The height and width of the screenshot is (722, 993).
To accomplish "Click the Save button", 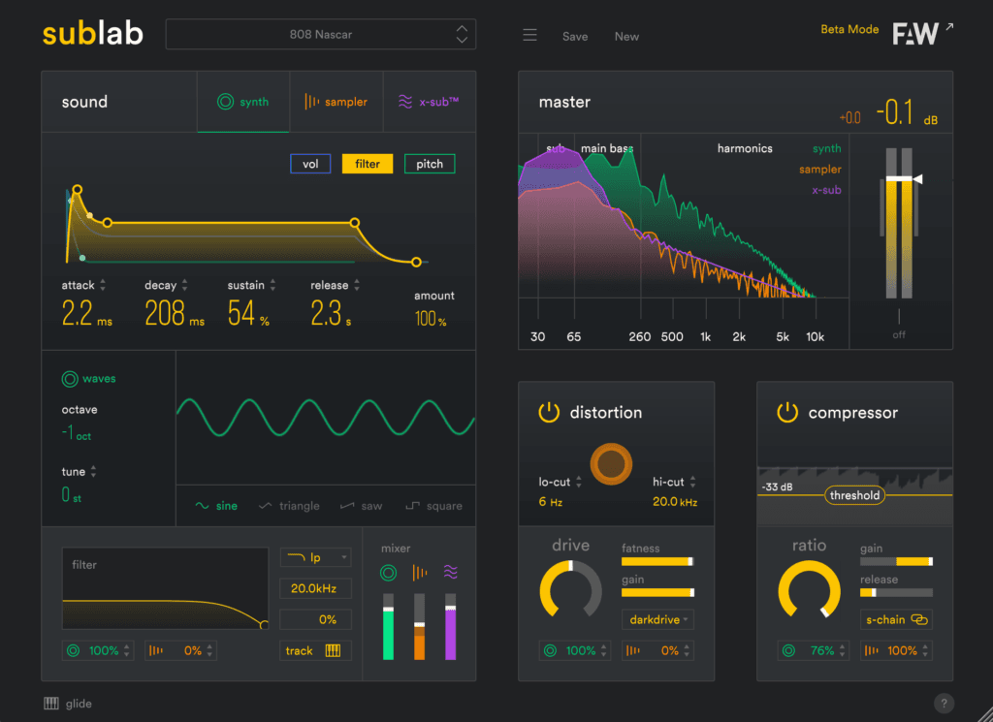I will (x=575, y=37).
